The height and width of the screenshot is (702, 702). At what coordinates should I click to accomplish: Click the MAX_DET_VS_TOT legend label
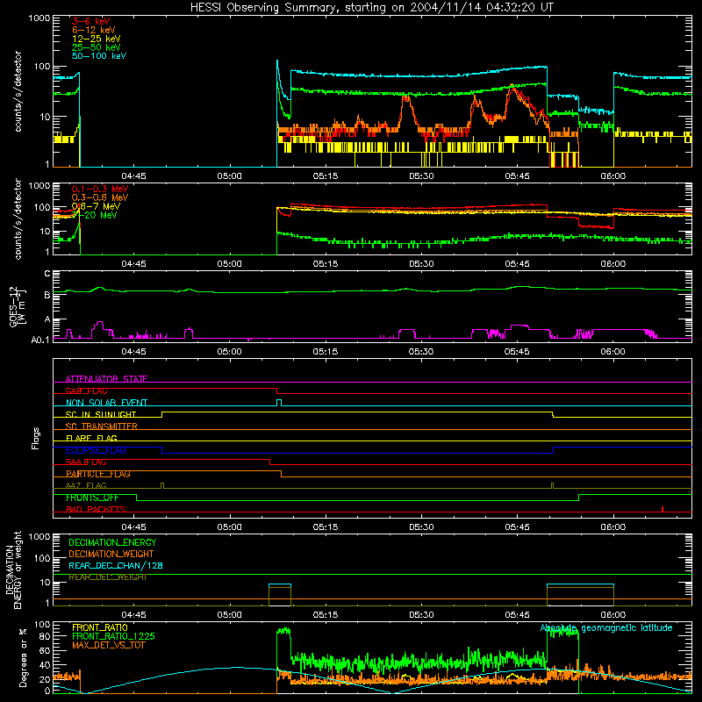coord(108,645)
